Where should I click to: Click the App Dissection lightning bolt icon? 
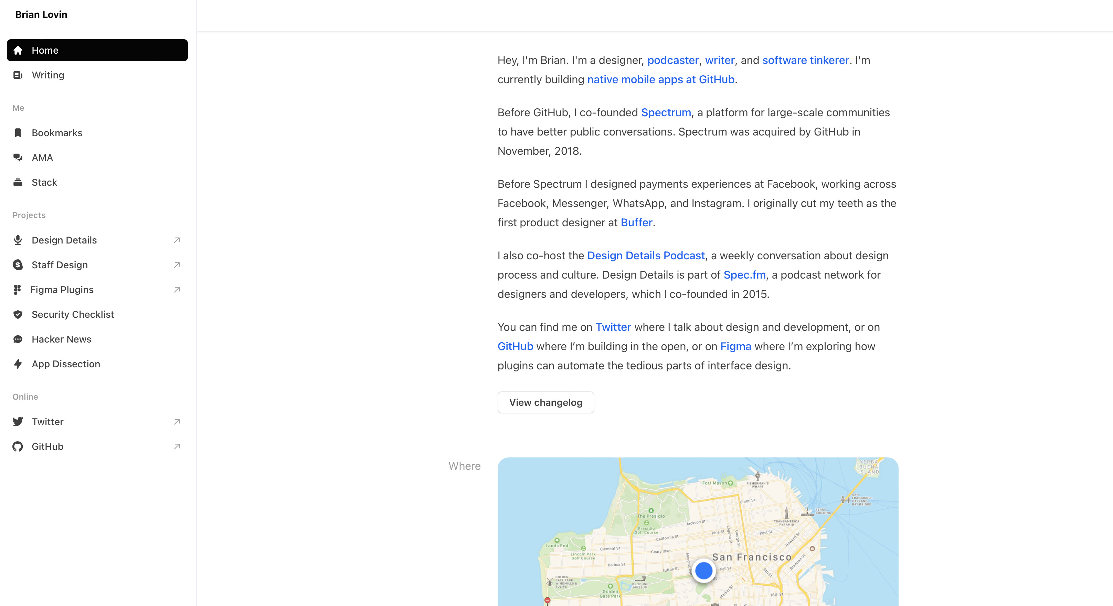[x=18, y=364]
